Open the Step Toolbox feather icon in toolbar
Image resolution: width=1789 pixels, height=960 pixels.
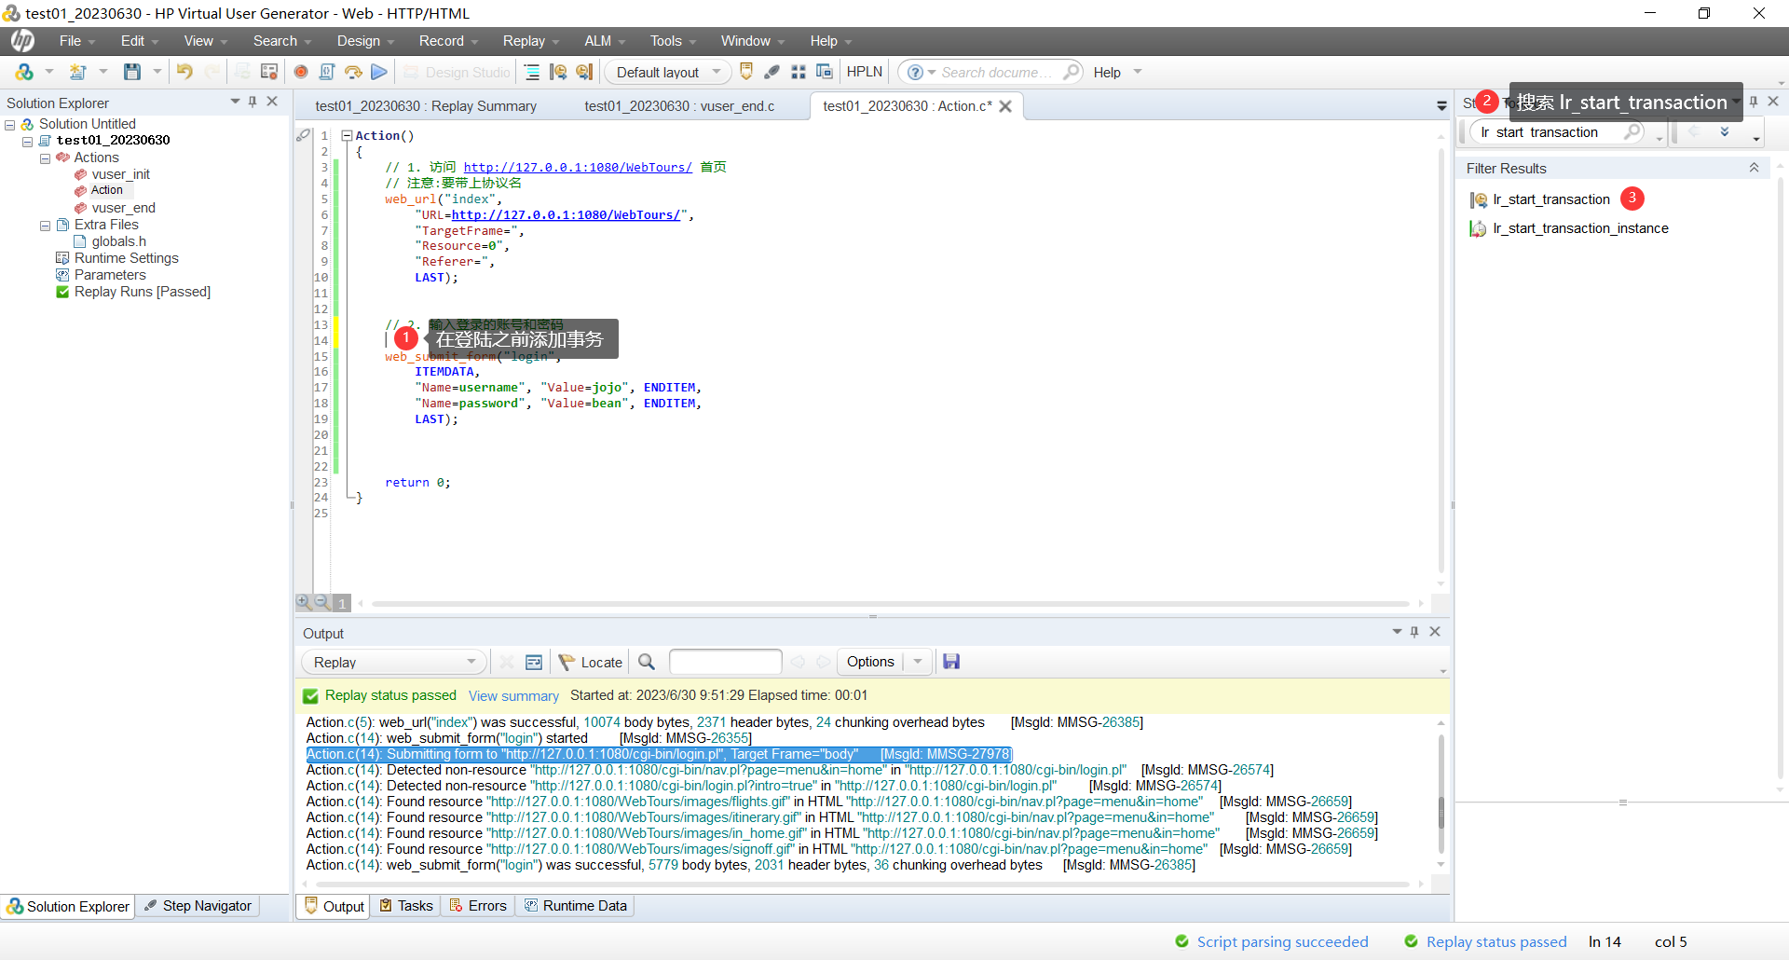(x=772, y=72)
